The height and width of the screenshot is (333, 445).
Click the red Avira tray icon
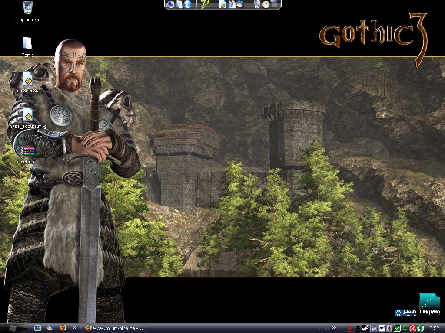(413, 328)
